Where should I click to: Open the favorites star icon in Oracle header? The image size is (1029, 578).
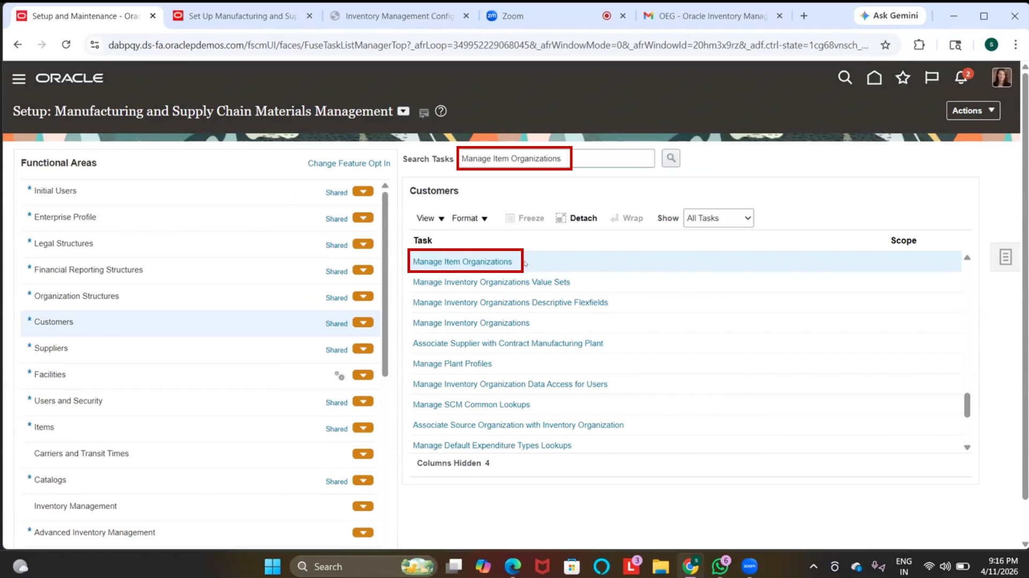(903, 78)
